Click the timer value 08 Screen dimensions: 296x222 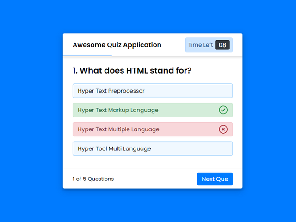[x=222, y=45]
